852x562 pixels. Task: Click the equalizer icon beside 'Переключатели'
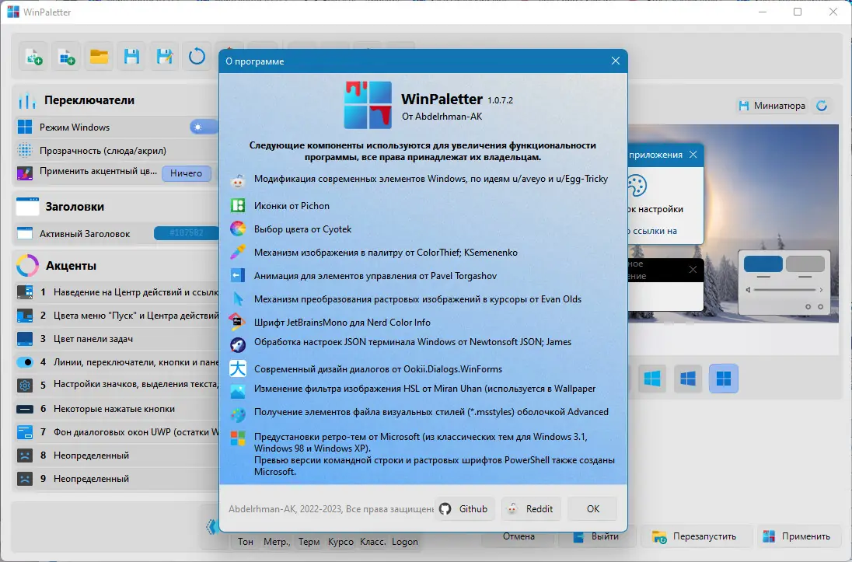click(27, 100)
